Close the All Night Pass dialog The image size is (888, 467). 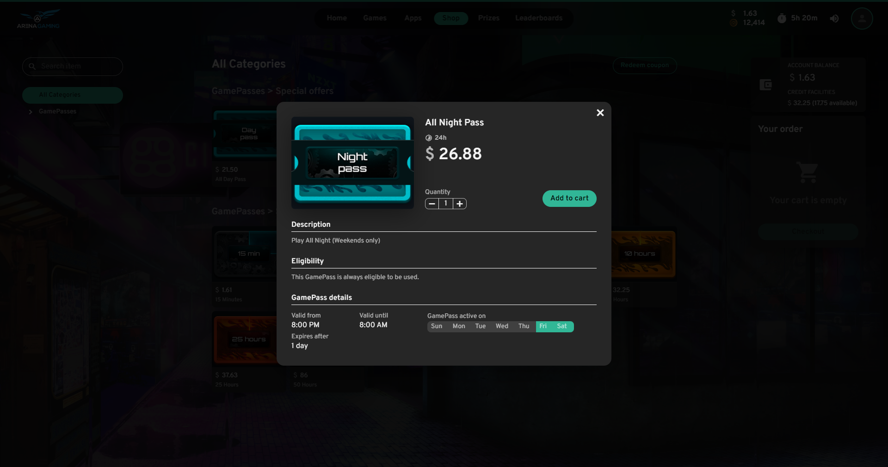point(600,113)
